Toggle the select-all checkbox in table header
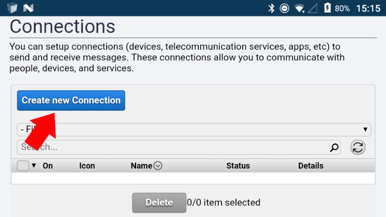 23,165
